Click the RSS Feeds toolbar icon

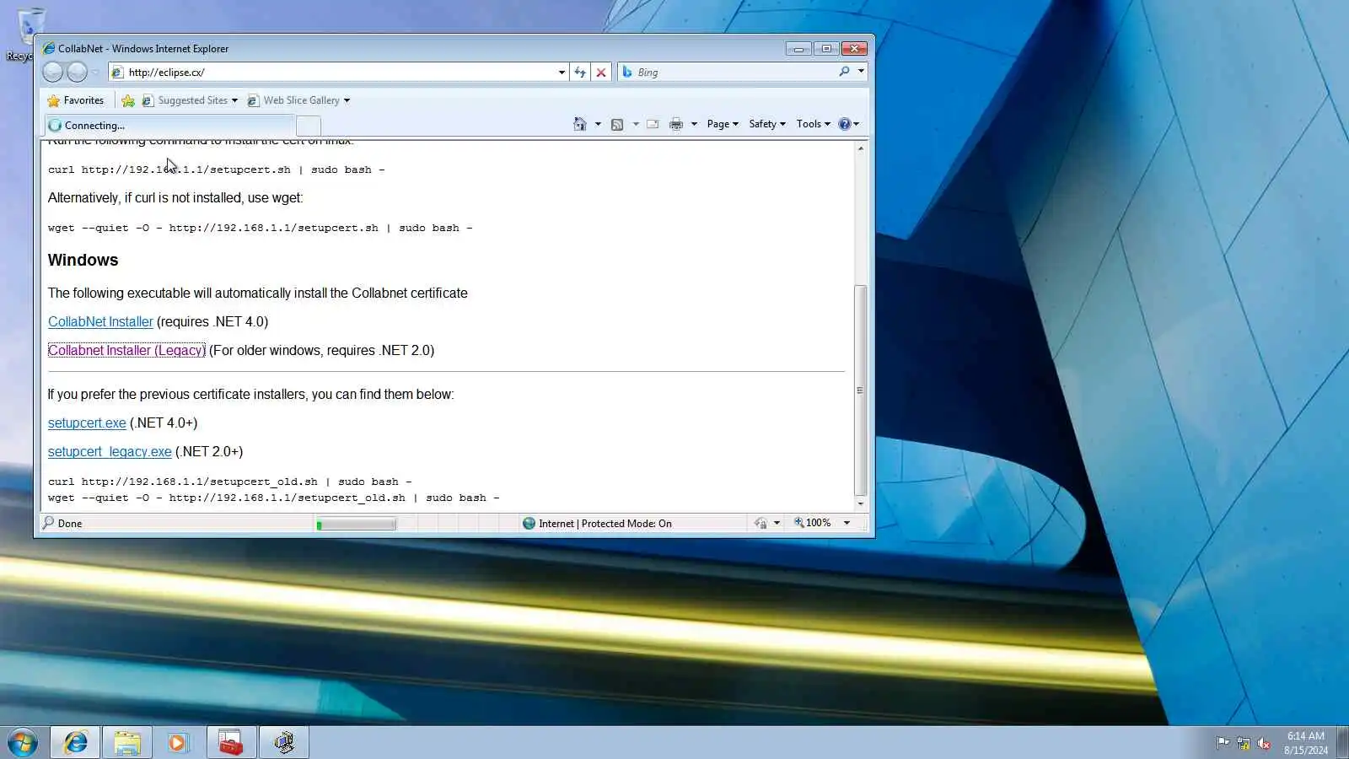point(617,124)
